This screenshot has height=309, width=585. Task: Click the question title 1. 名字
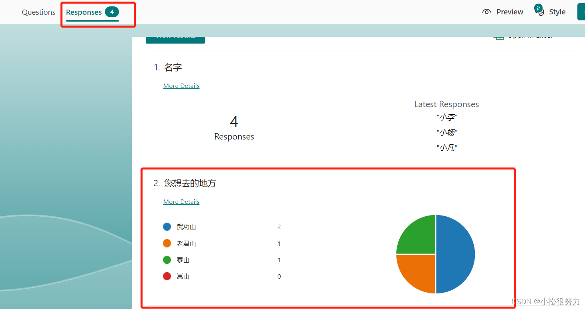pyautogui.click(x=168, y=68)
